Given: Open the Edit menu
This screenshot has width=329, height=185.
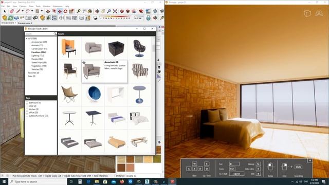Looking at the screenshot, I should (x=8, y=6).
